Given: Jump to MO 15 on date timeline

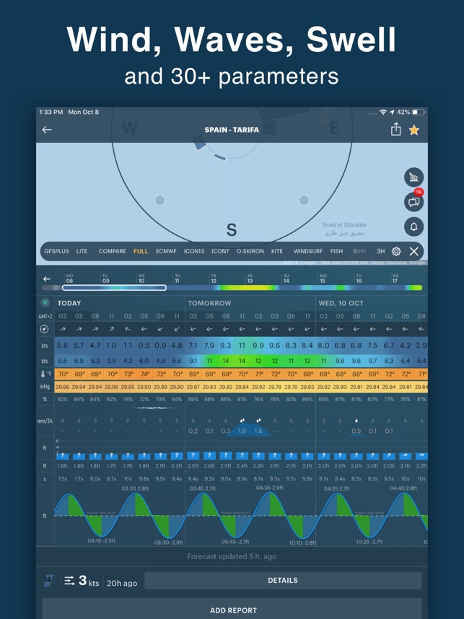Looking at the screenshot, I should [323, 278].
